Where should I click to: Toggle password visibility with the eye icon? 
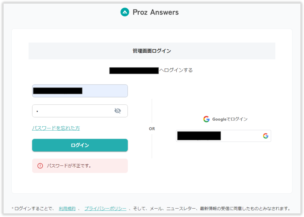pos(118,111)
